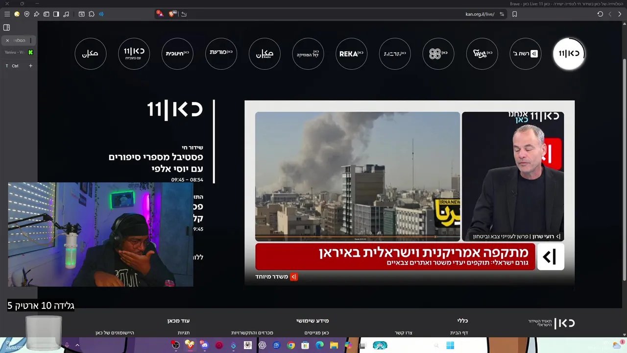Image resolution: width=627 pixels, height=353 pixels.
Task: Open the media control music note icon
Action: click(66, 14)
